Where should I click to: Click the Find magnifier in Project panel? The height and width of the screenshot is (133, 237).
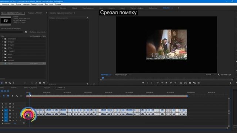(36, 83)
